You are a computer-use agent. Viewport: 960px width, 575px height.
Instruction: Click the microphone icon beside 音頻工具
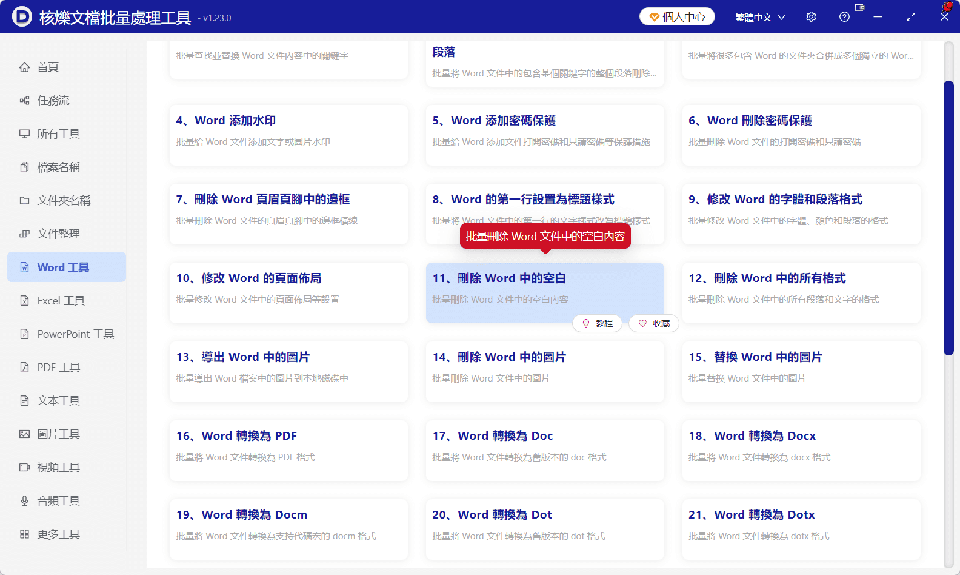click(24, 501)
